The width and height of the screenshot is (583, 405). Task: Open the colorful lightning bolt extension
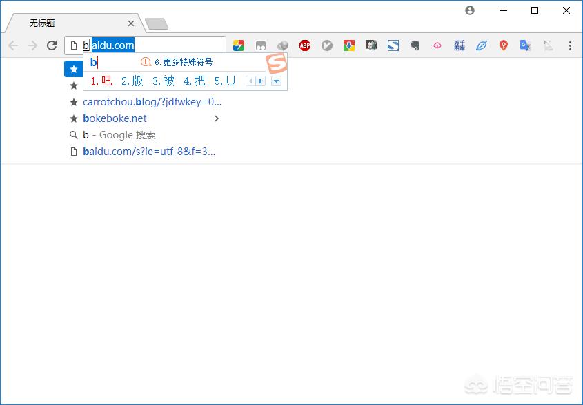tap(238, 45)
